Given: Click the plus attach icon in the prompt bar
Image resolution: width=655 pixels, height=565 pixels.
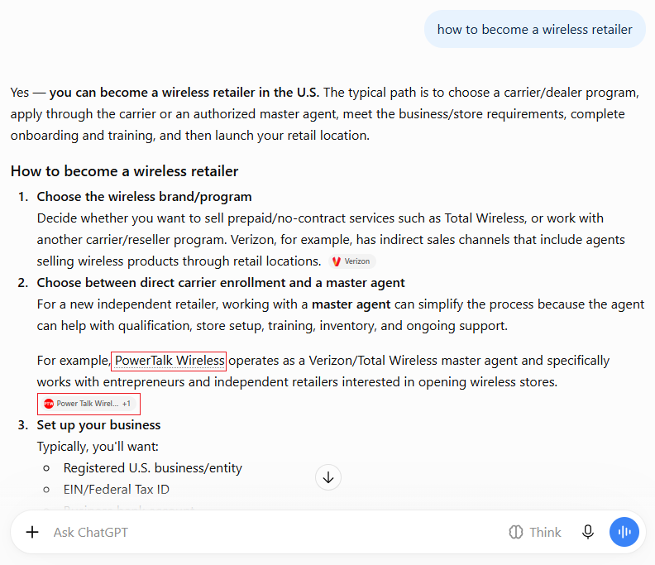Looking at the screenshot, I should coord(32,532).
